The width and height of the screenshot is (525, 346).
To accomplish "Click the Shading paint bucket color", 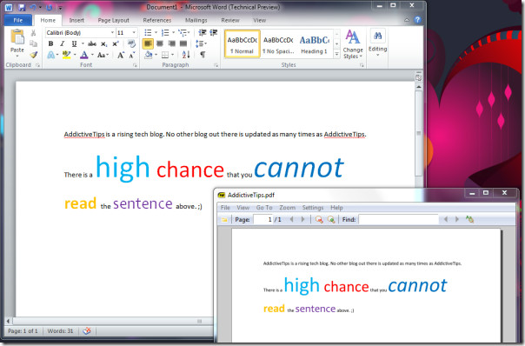I will coord(149,55).
